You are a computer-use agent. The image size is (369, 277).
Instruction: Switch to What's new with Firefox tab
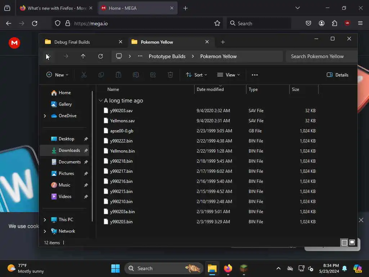57,8
